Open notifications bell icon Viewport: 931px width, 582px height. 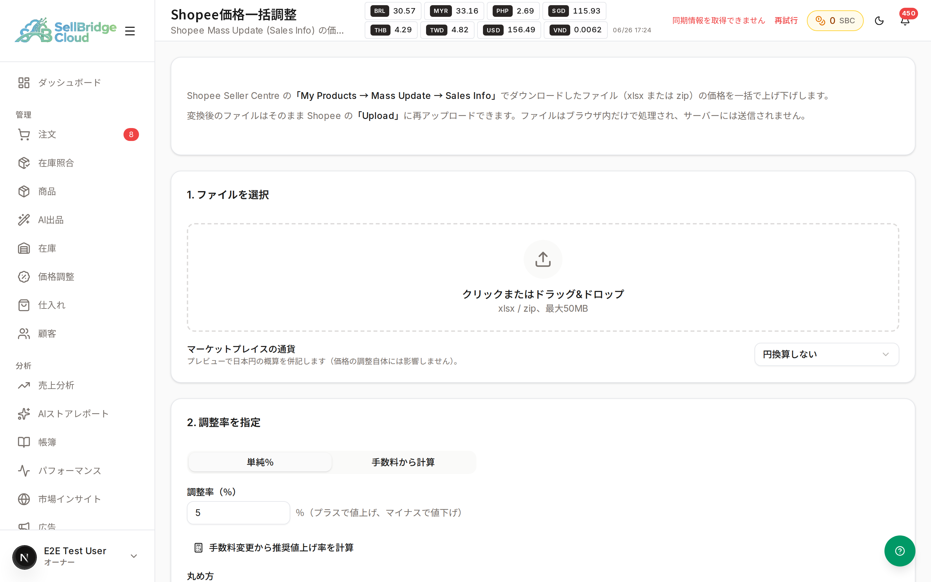click(x=905, y=21)
